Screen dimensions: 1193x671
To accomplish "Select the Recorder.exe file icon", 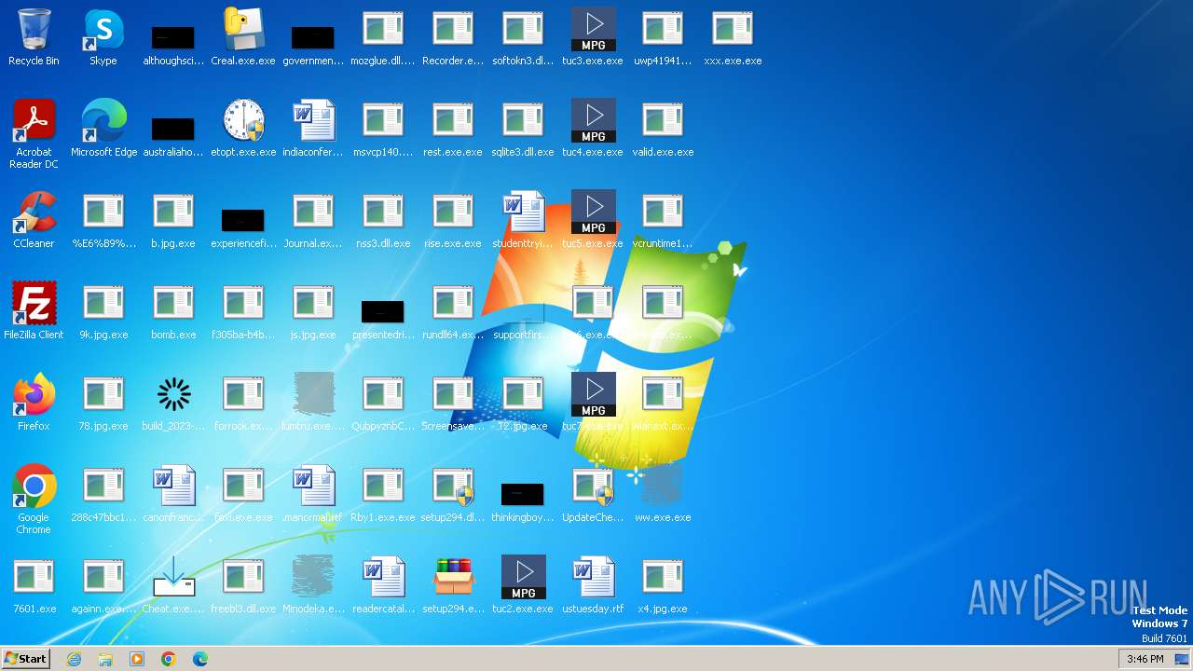I will tap(453, 30).
